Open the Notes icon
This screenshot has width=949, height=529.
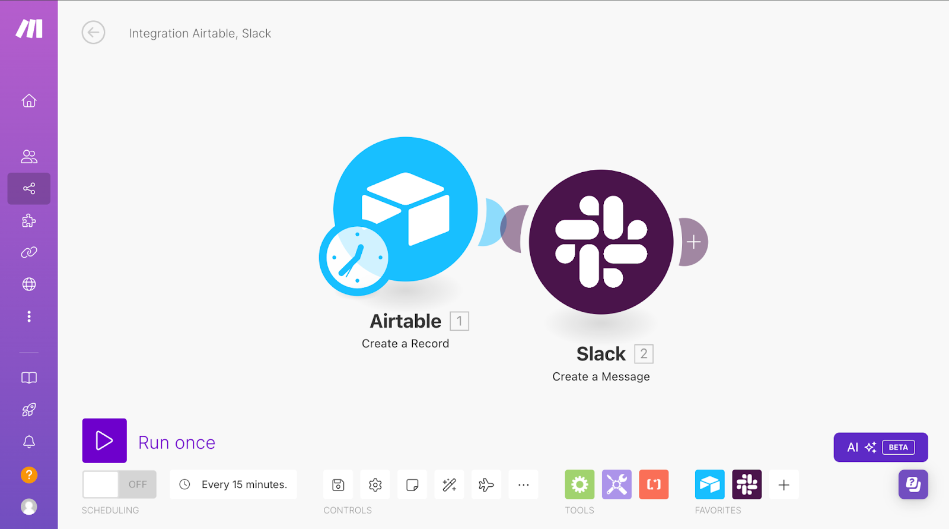[412, 485]
